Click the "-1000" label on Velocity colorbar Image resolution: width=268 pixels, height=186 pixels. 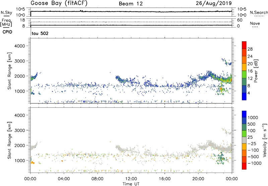255,163
